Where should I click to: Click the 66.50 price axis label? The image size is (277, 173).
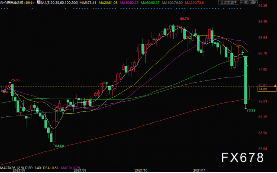263,133
